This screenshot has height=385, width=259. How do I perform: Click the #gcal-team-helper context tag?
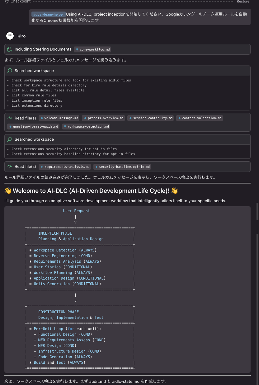48,14
